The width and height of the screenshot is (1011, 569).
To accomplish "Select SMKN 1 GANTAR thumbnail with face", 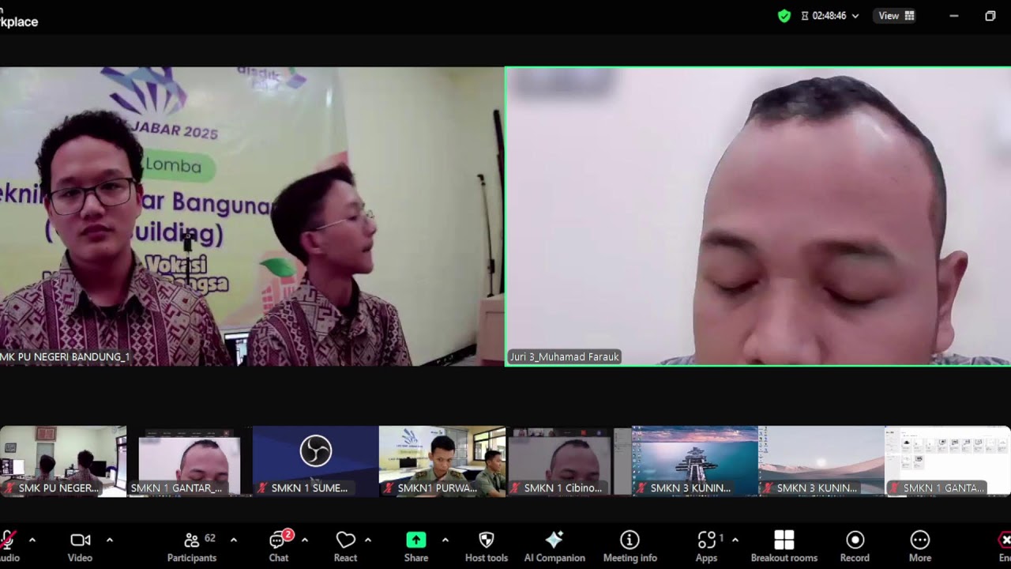I will (190, 462).
